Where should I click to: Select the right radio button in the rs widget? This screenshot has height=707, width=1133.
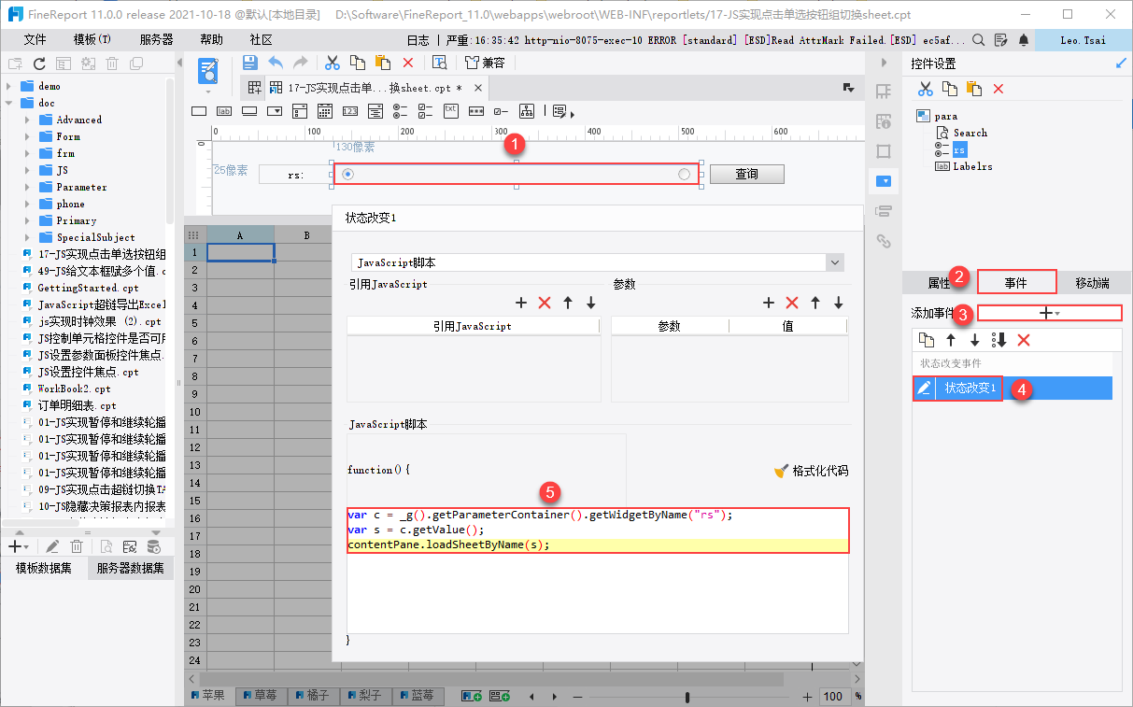[x=685, y=175]
